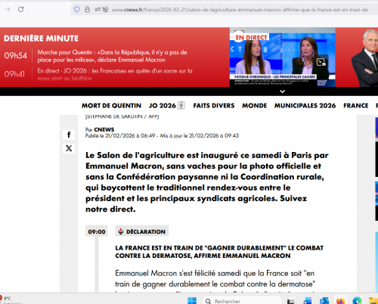
Task: Open the Mort de Quentin menu
Action: (111, 106)
